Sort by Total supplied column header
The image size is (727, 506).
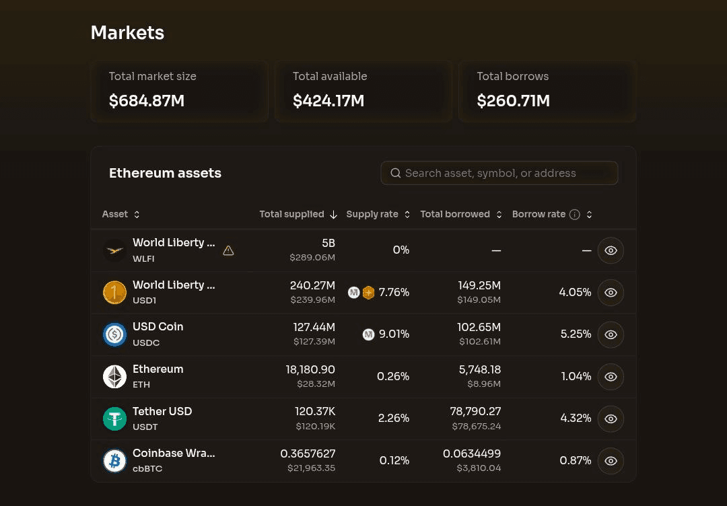click(298, 215)
